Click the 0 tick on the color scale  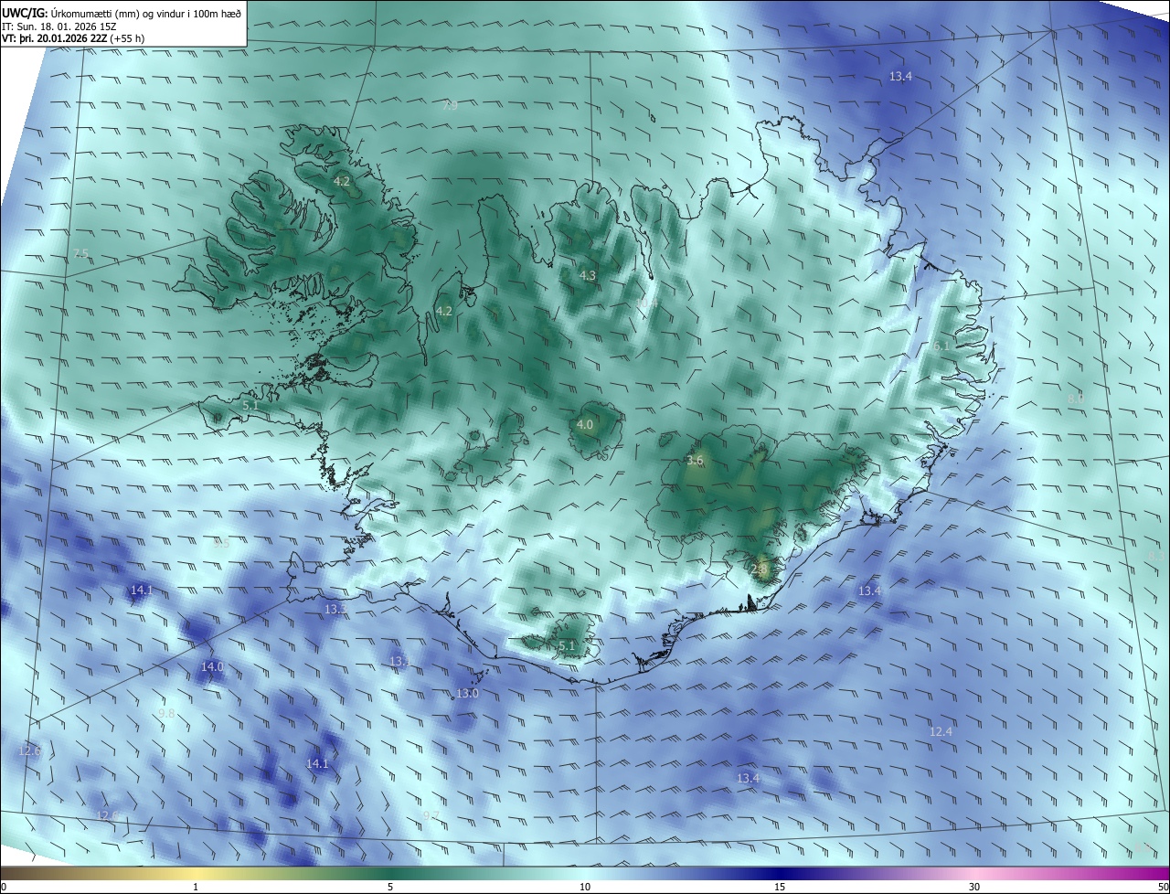pos(4,887)
